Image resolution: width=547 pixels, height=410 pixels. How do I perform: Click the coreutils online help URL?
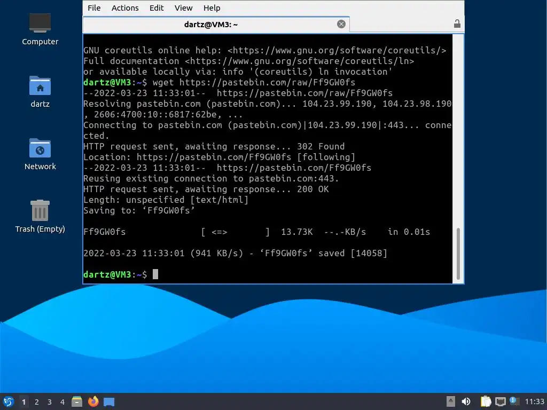(337, 50)
